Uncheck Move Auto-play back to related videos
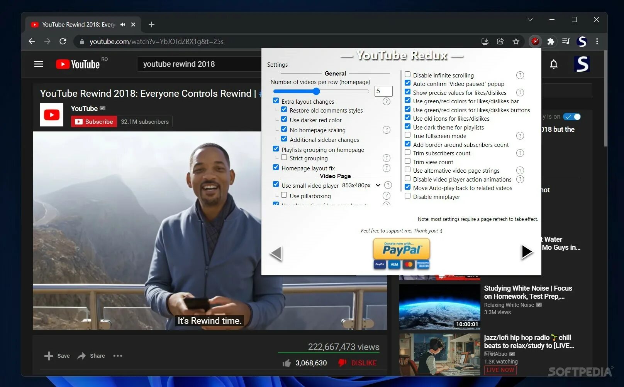 point(407,187)
